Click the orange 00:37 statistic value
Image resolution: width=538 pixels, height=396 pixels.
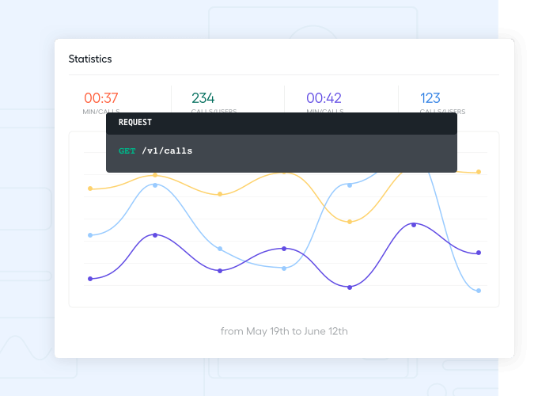(101, 98)
